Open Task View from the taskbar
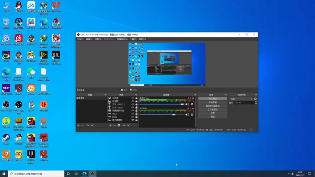Screen dimensions: 315x177 pyautogui.click(x=76, y=174)
